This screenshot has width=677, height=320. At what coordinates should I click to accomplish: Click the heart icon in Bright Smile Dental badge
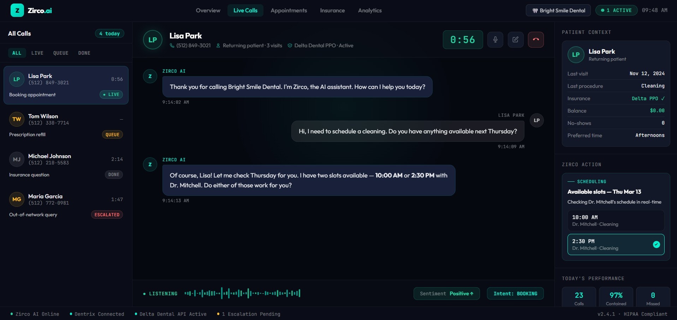coord(535,10)
